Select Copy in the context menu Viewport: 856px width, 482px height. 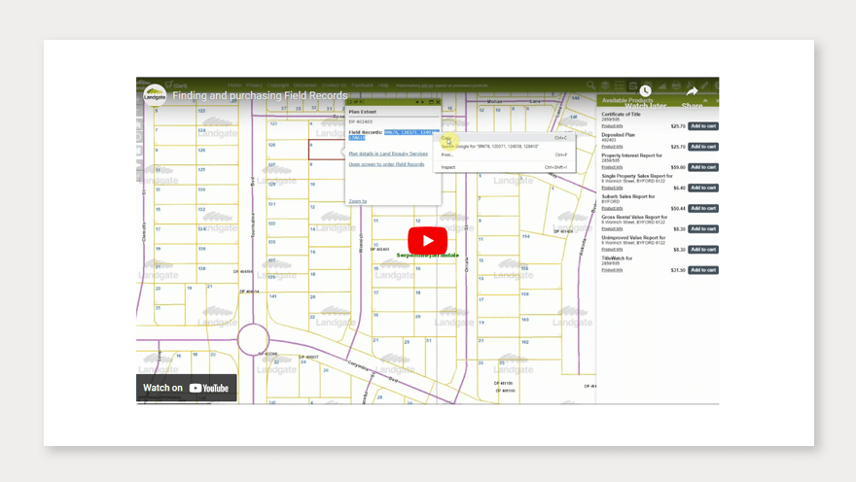point(447,138)
